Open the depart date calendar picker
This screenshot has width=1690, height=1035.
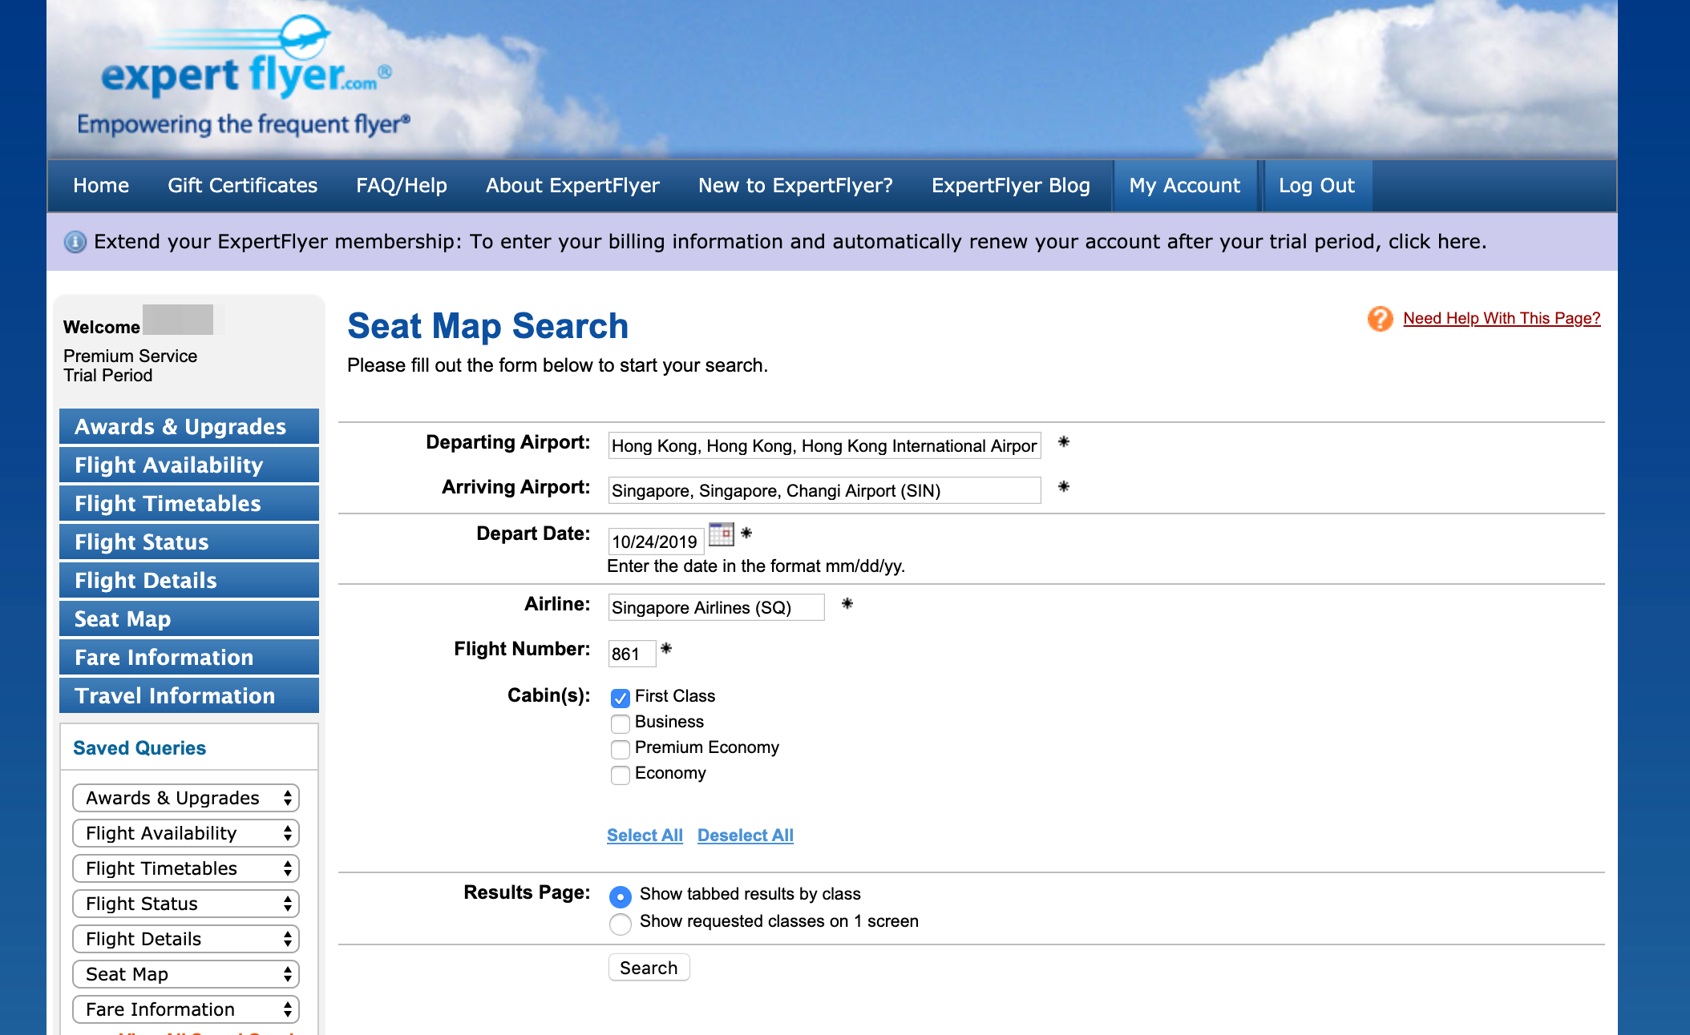pos(722,534)
